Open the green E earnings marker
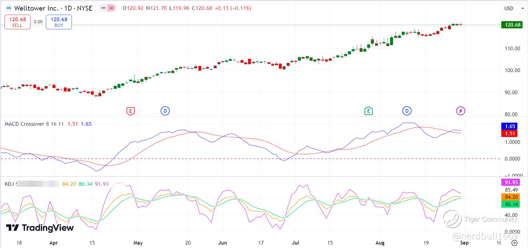The height and width of the screenshot is (248, 528). pyautogui.click(x=368, y=111)
